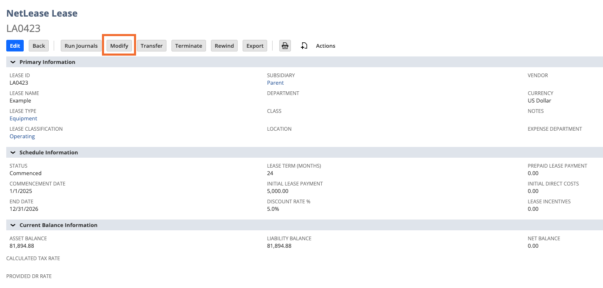The height and width of the screenshot is (288, 603).
Task: Click the Example lease name value
Action: [x=20, y=100]
